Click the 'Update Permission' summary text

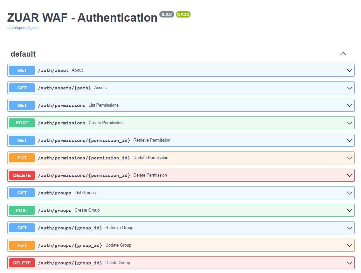(x=151, y=158)
